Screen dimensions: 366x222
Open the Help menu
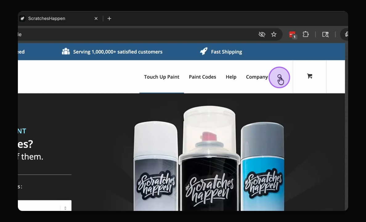pyautogui.click(x=231, y=77)
